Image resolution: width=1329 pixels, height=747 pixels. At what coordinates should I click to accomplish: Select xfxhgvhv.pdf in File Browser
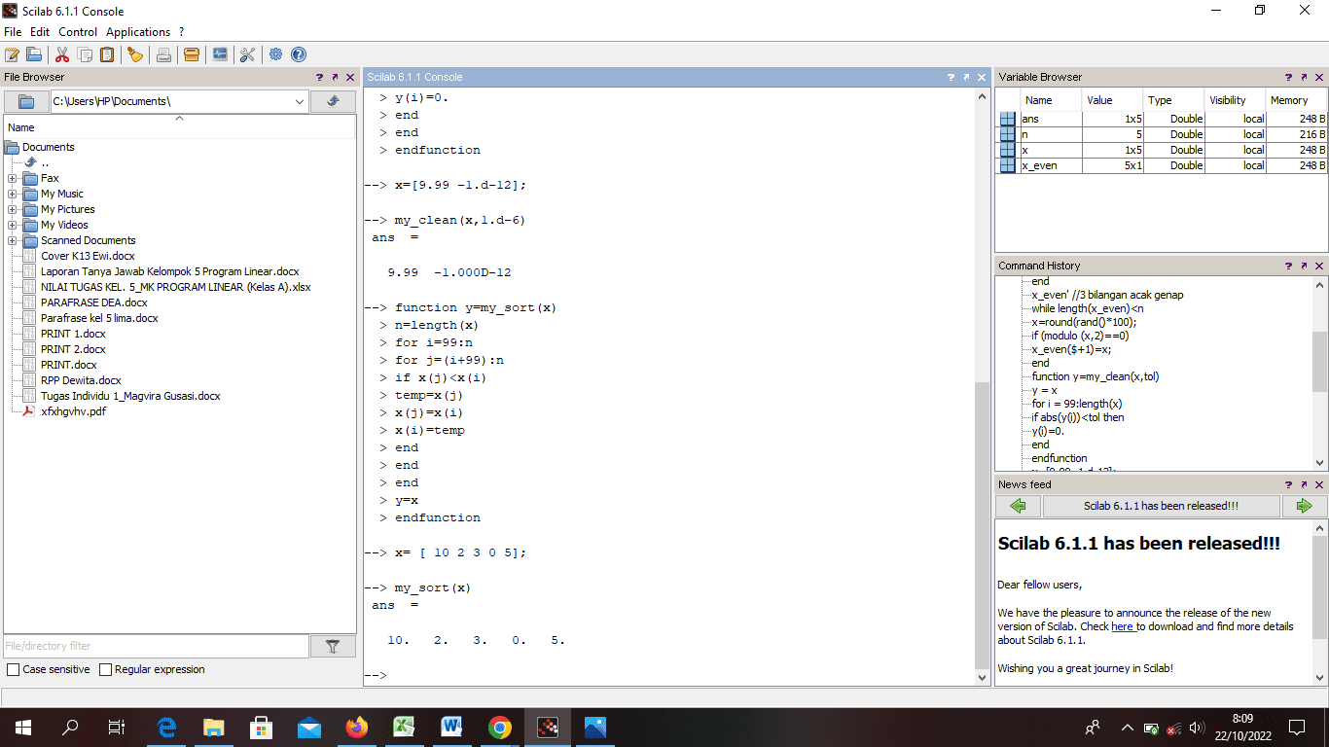[x=73, y=412]
